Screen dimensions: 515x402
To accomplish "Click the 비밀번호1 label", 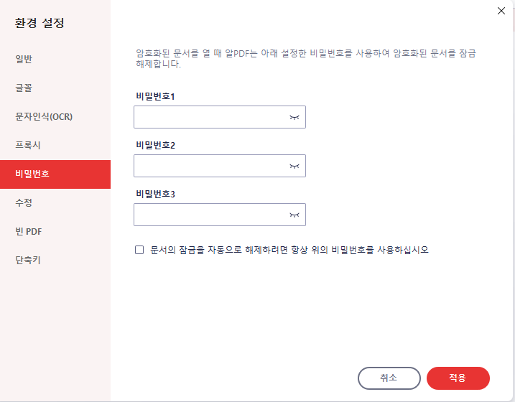I will pos(155,96).
